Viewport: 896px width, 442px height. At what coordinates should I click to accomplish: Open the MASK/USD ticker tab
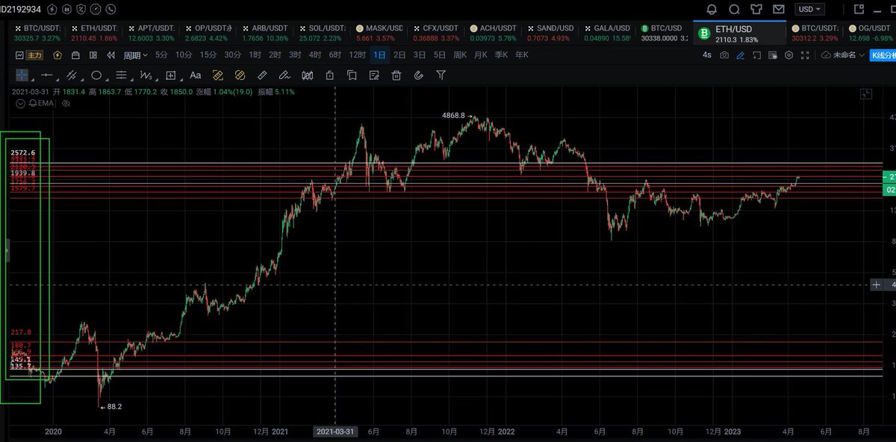coord(381,33)
